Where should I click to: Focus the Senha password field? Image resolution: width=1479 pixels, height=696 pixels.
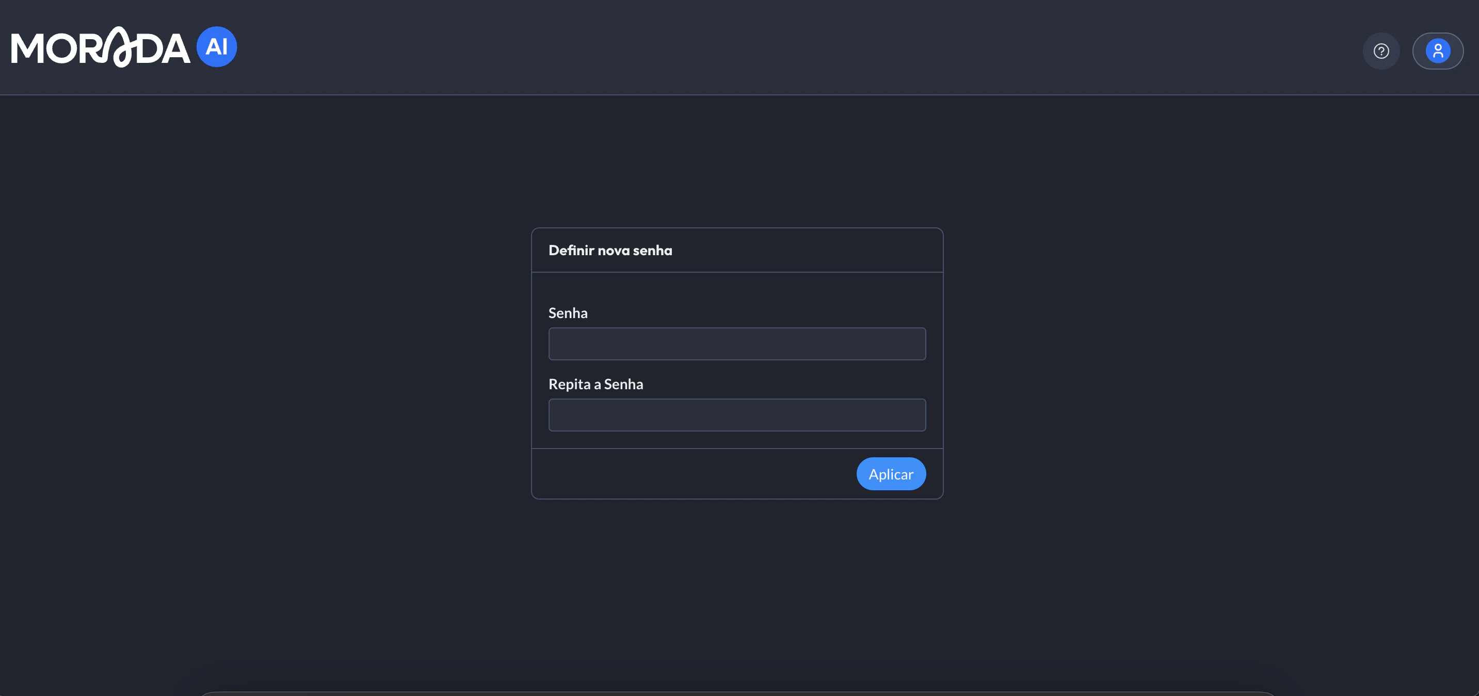tap(736, 344)
